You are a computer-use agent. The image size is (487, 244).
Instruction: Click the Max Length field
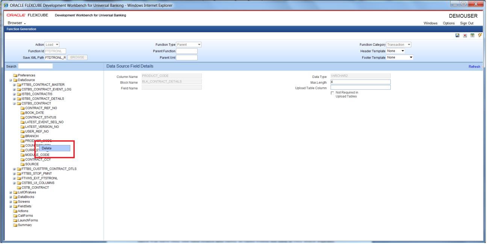360,82
